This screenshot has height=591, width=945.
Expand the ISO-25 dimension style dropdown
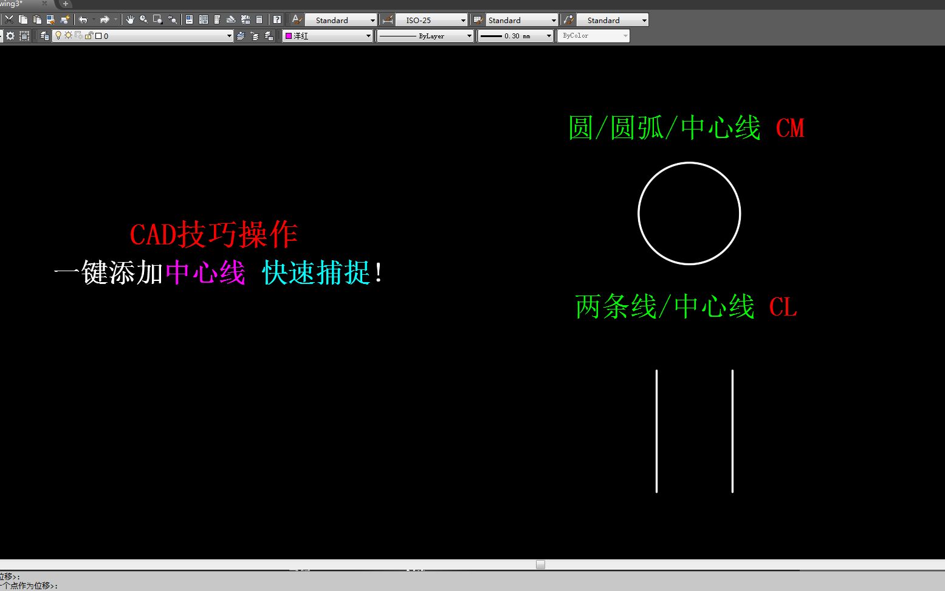pos(463,20)
